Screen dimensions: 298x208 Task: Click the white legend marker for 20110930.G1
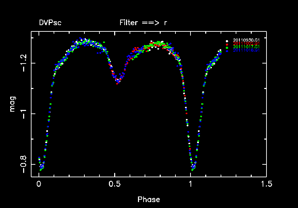(227, 41)
